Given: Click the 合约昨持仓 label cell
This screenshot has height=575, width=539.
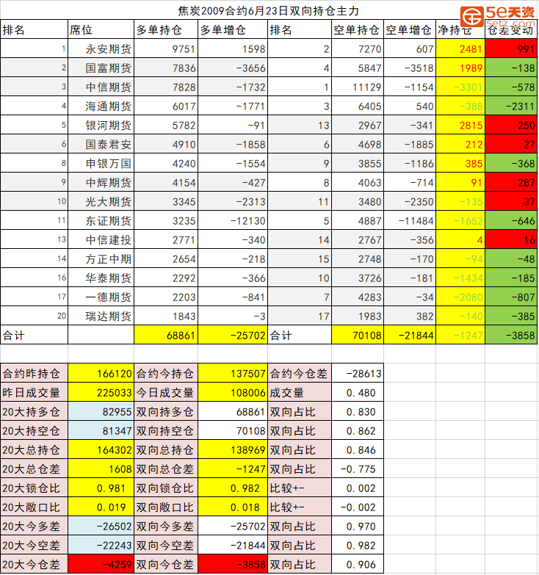Looking at the screenshot, I should pos(34,373).
